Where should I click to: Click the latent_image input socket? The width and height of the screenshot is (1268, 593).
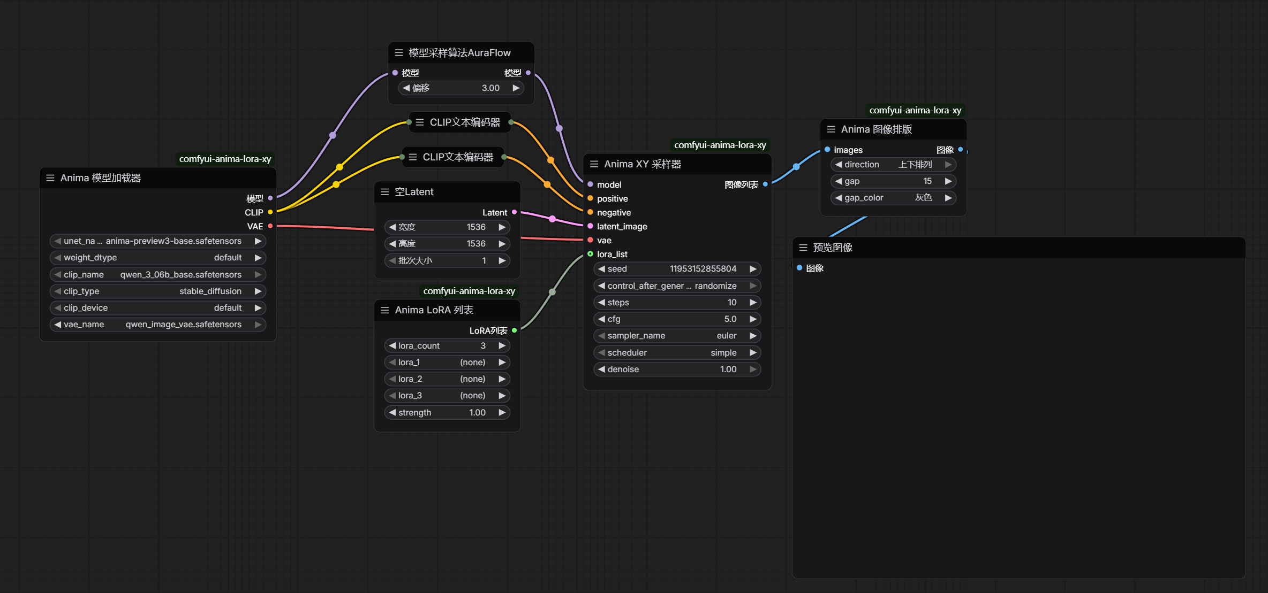click(591, 226)
